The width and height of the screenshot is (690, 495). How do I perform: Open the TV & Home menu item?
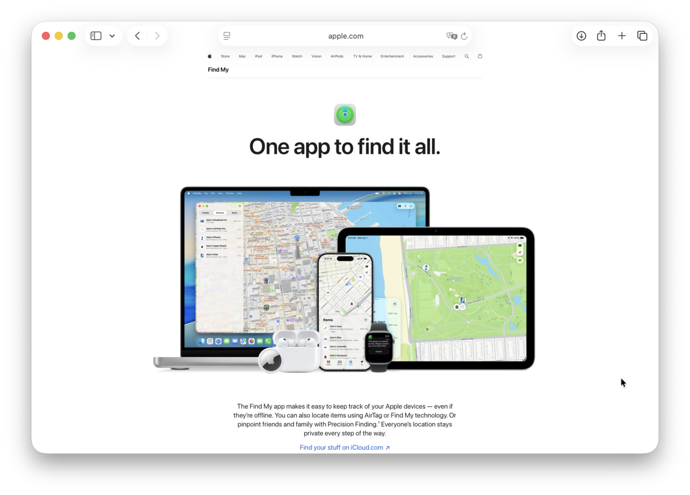[x=363, y=56]
